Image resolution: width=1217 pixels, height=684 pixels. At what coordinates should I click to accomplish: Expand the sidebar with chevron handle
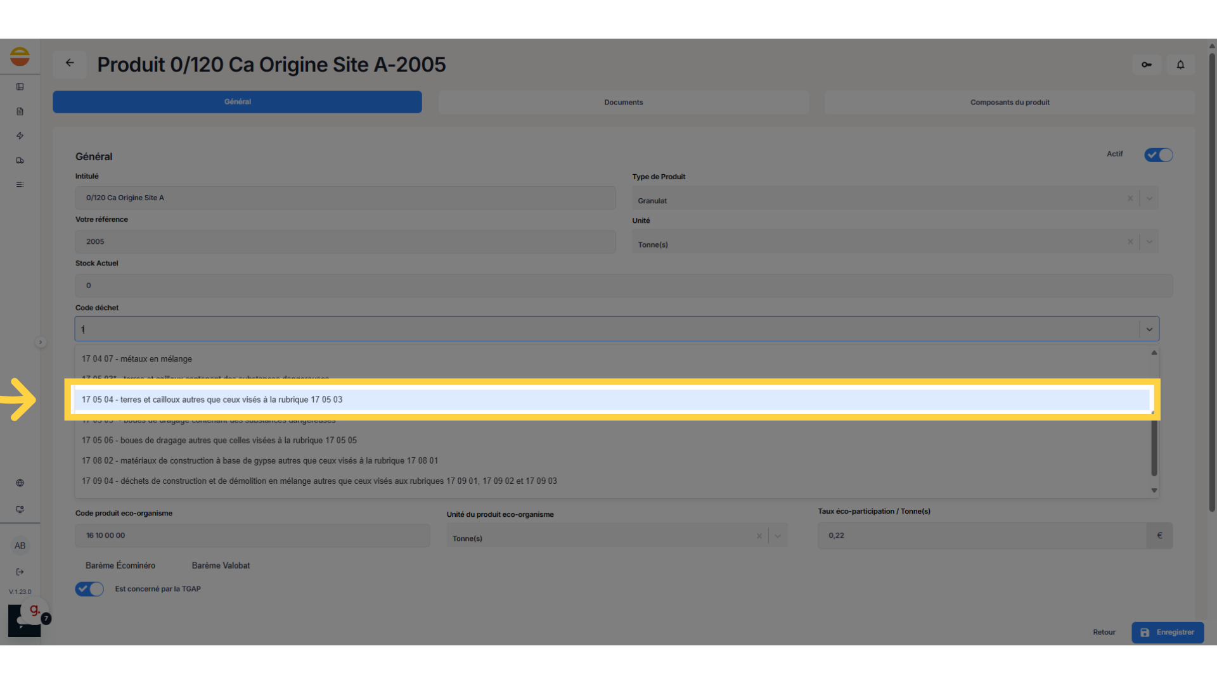(41, 343)
